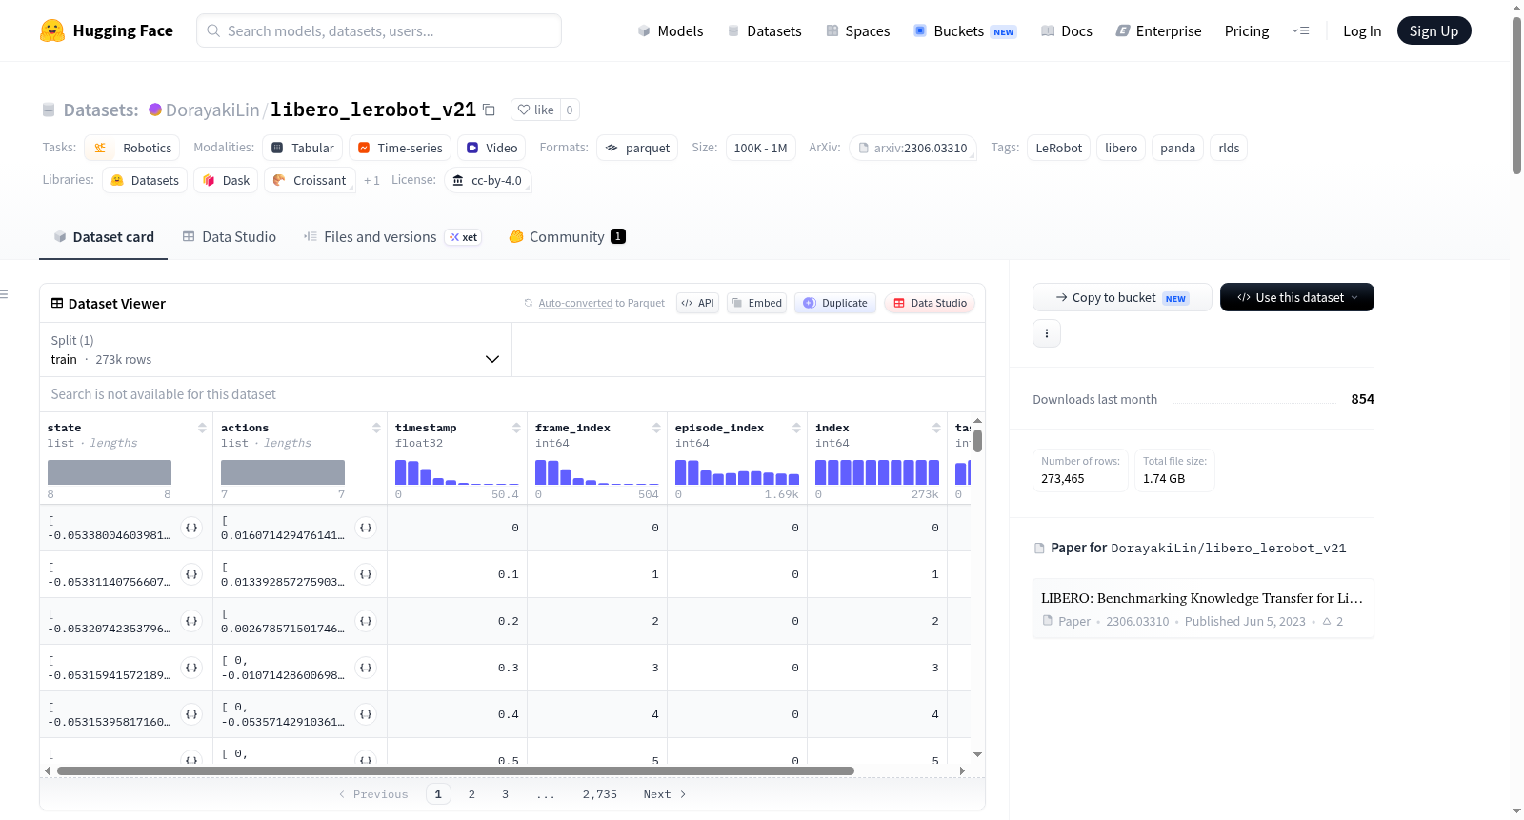Image resolution: width=1524 pixels, height=820 pixels.
Task: Focus the search models input field
Action: click(379, 30)
